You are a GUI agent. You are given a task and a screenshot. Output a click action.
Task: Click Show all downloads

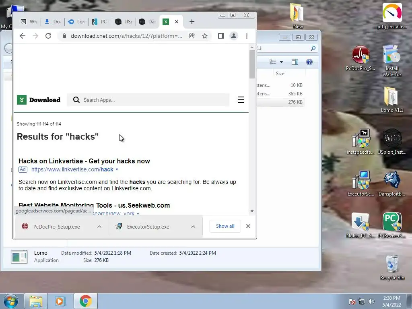[x=225, y=226]
